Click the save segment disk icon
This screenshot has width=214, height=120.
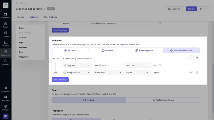[197, 58]
